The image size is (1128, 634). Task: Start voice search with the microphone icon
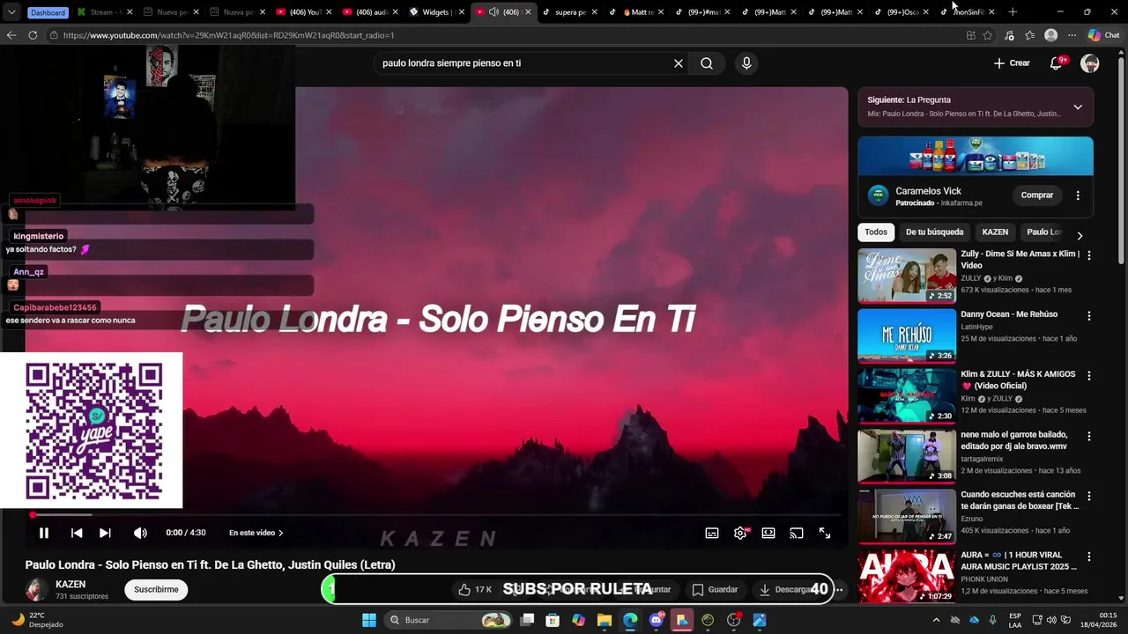tap(746, 63)
